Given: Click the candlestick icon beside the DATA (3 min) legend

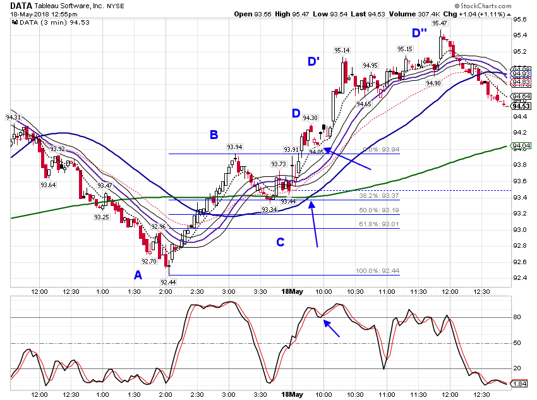Looking at the screenshot, I should (x=15, y=23).
